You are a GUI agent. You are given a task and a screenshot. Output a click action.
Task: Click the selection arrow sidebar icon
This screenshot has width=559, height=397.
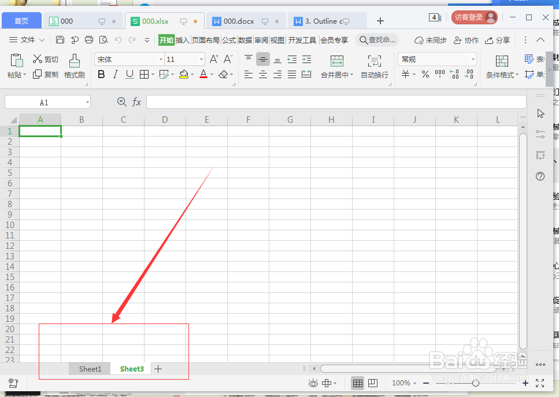(541, 113)
